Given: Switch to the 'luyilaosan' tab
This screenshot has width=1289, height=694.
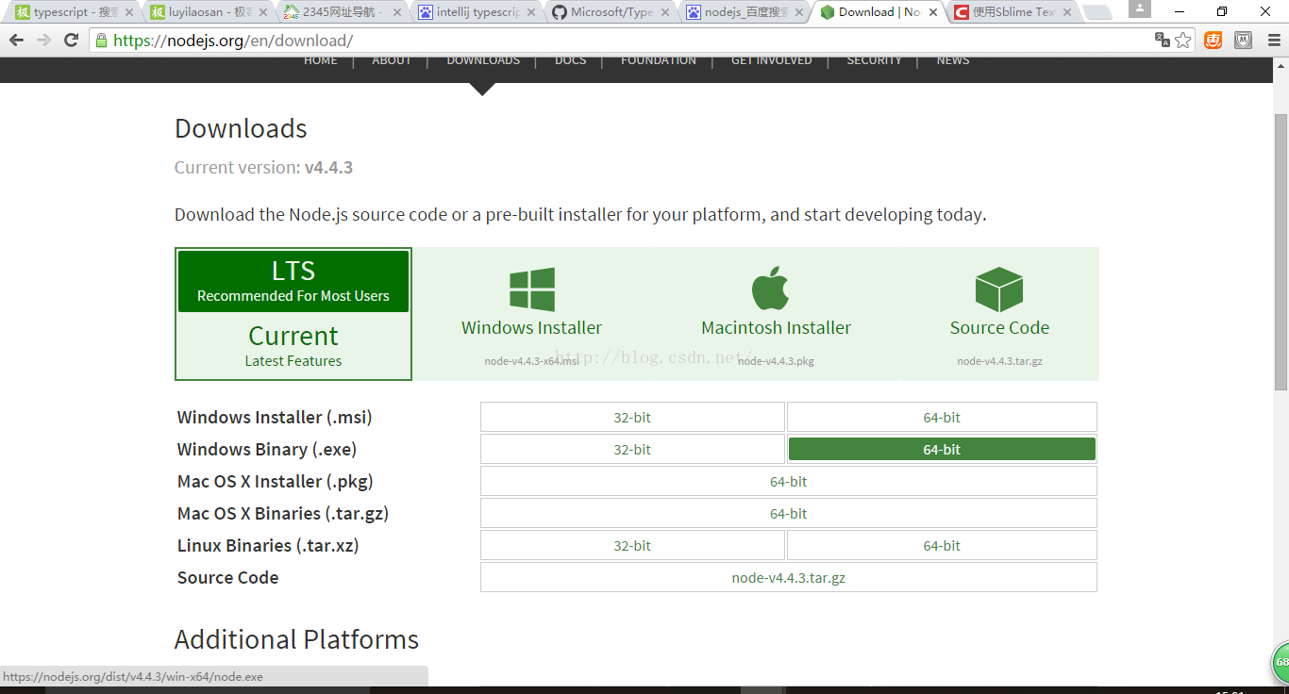Looking at the screenshot, I should [x=208, y=12].
